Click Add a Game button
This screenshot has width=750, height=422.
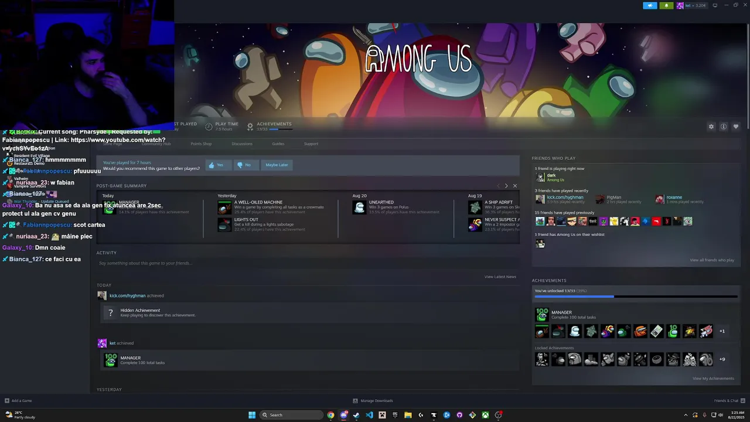[x=18, y=401]
